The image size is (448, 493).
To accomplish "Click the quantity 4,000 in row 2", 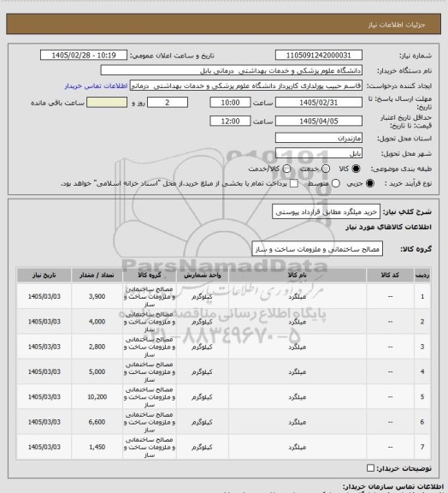I will coord(97,322).
